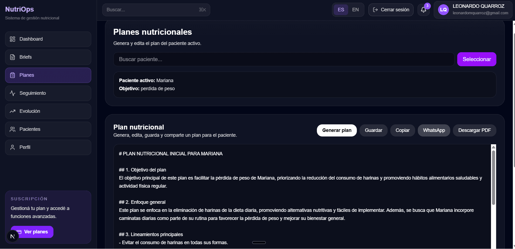Click the 'Objetivo: perdida de peso' text

147,89
